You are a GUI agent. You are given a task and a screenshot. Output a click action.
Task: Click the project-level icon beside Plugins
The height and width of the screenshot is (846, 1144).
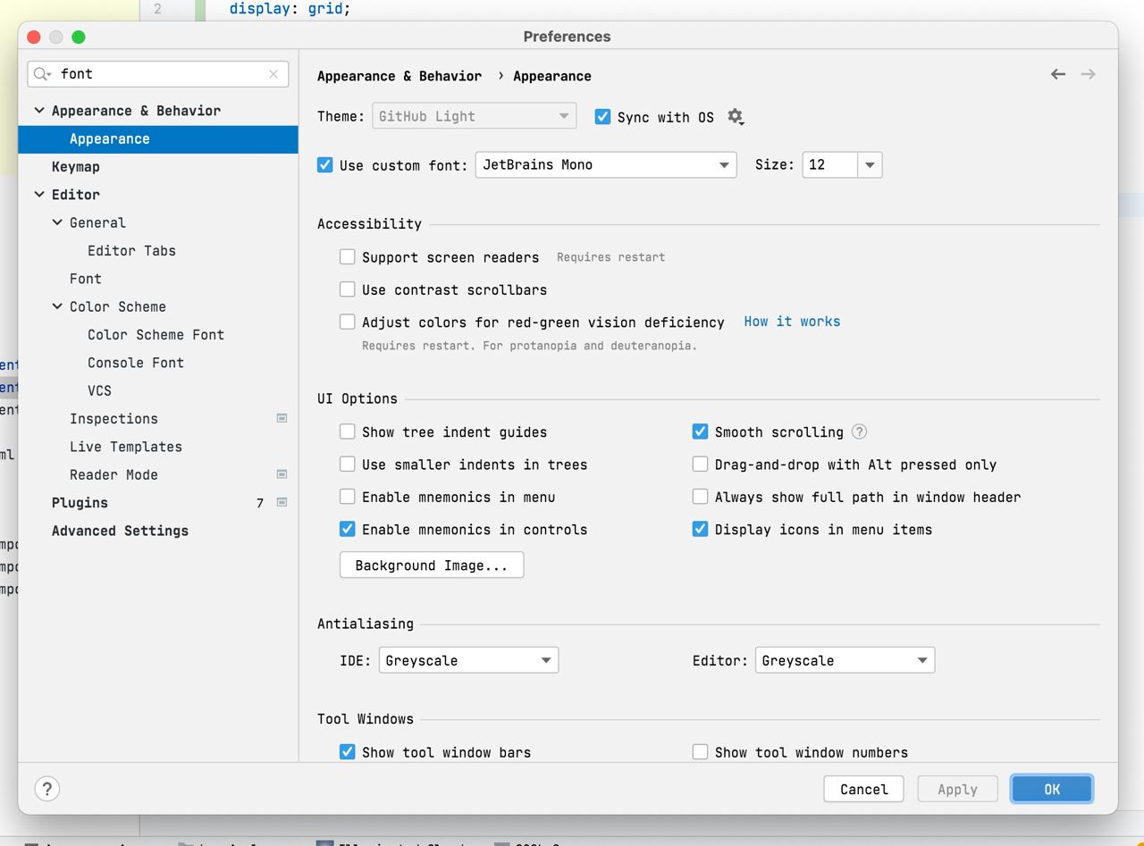point(282,502)
